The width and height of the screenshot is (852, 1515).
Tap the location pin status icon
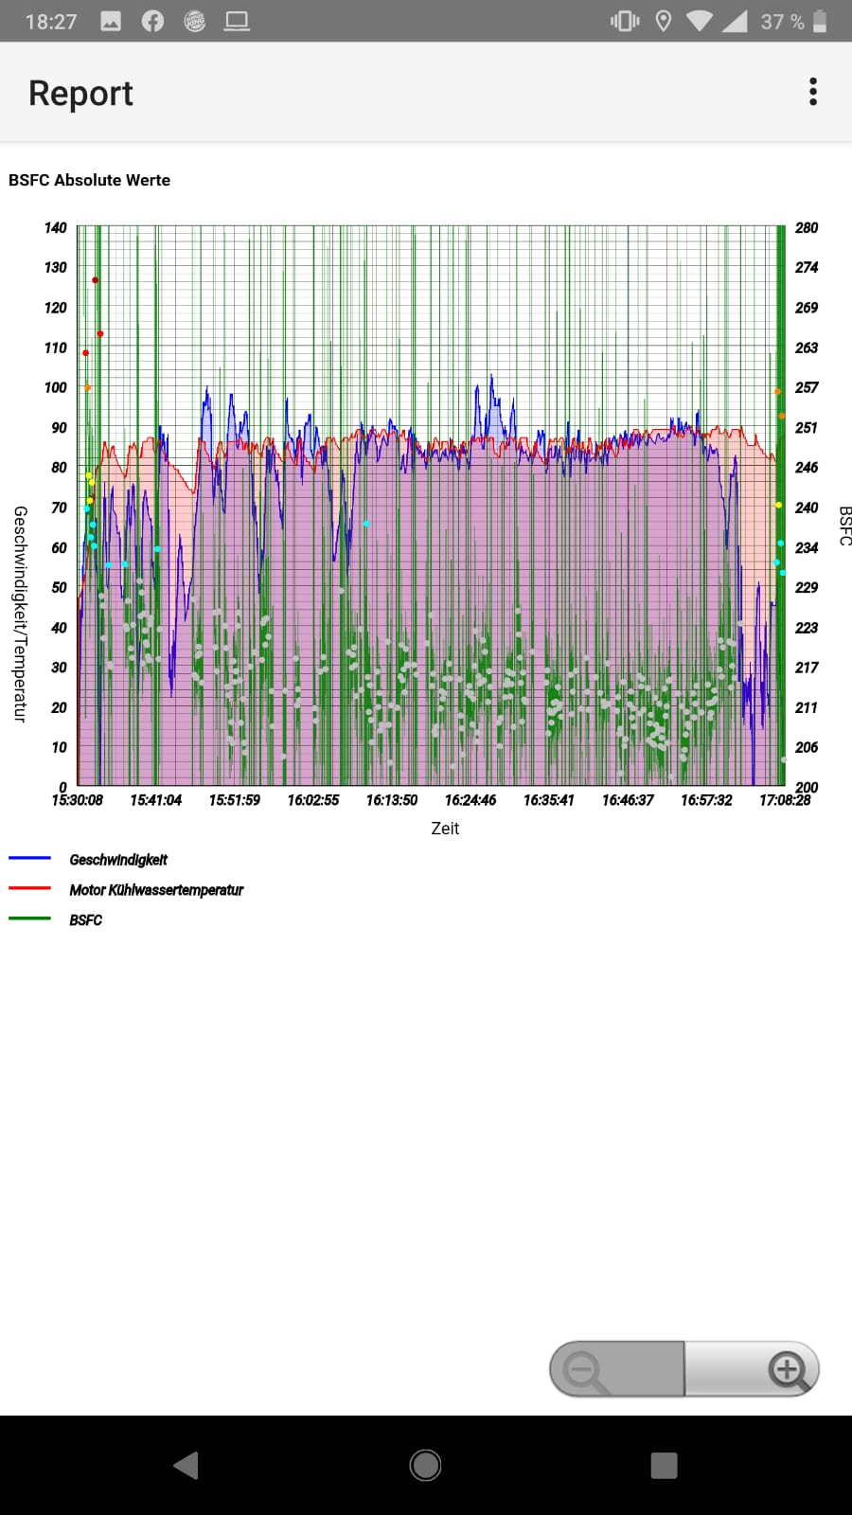[x=664, y=21]
